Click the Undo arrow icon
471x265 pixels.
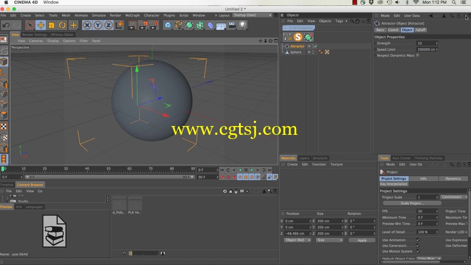tap(6, 25)
